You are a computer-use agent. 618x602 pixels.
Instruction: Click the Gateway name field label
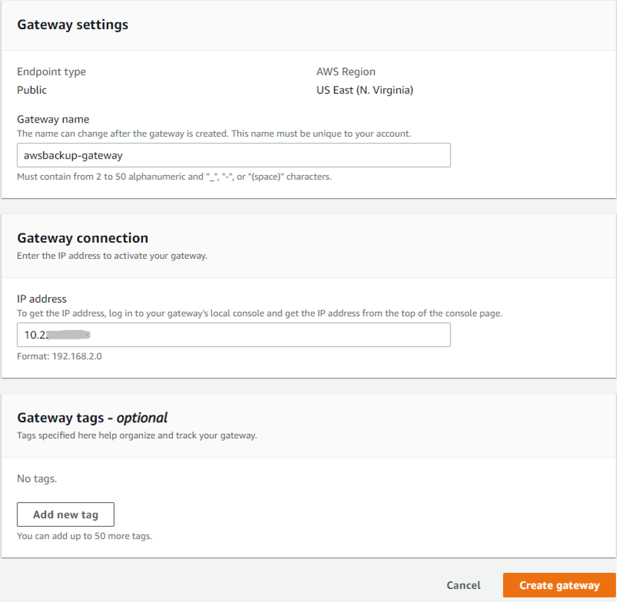click(x=53, y=119)
